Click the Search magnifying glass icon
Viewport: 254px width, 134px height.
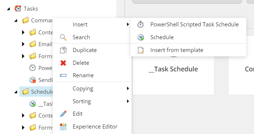click(63, 37)
